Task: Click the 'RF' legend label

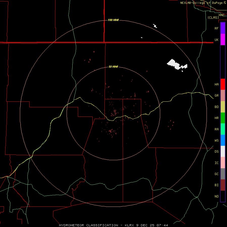Action: click(217, 28)
